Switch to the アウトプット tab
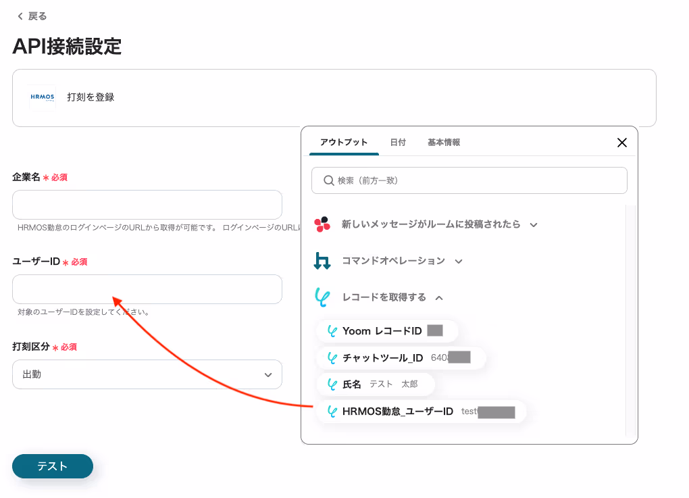 coord(344,143)
